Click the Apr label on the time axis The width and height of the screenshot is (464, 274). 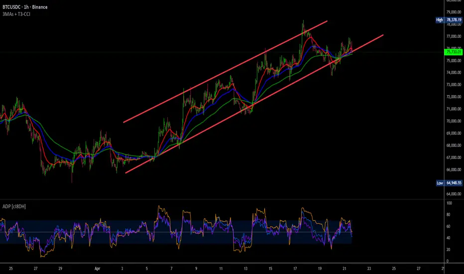coord(98,269)
